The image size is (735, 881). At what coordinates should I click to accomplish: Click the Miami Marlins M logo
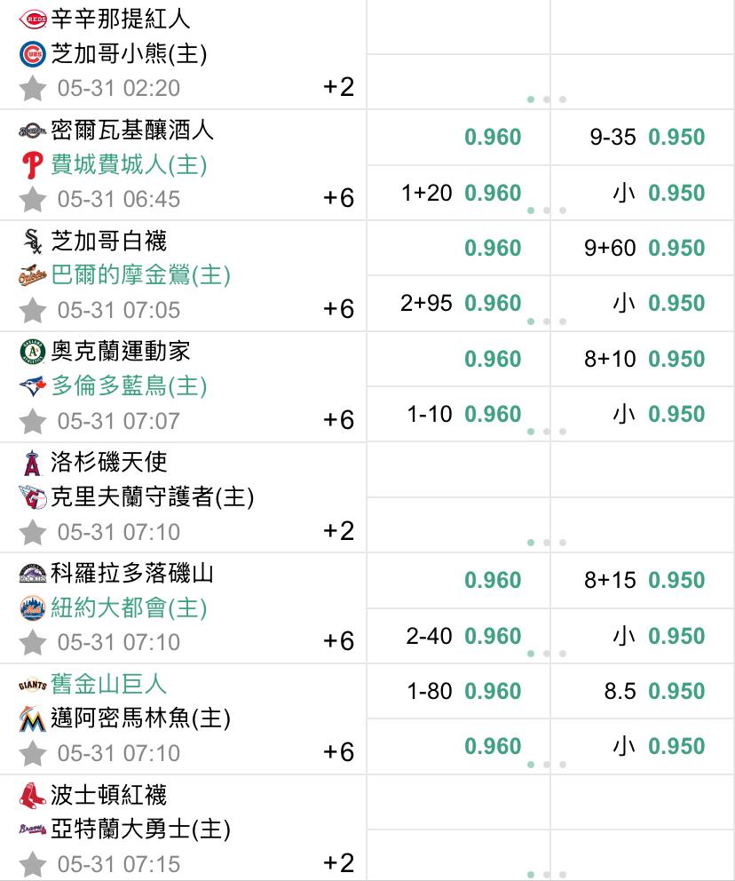tap(33, 718)
